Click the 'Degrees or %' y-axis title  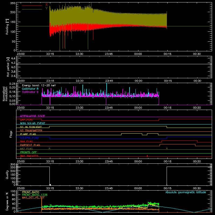pos(7,201)
